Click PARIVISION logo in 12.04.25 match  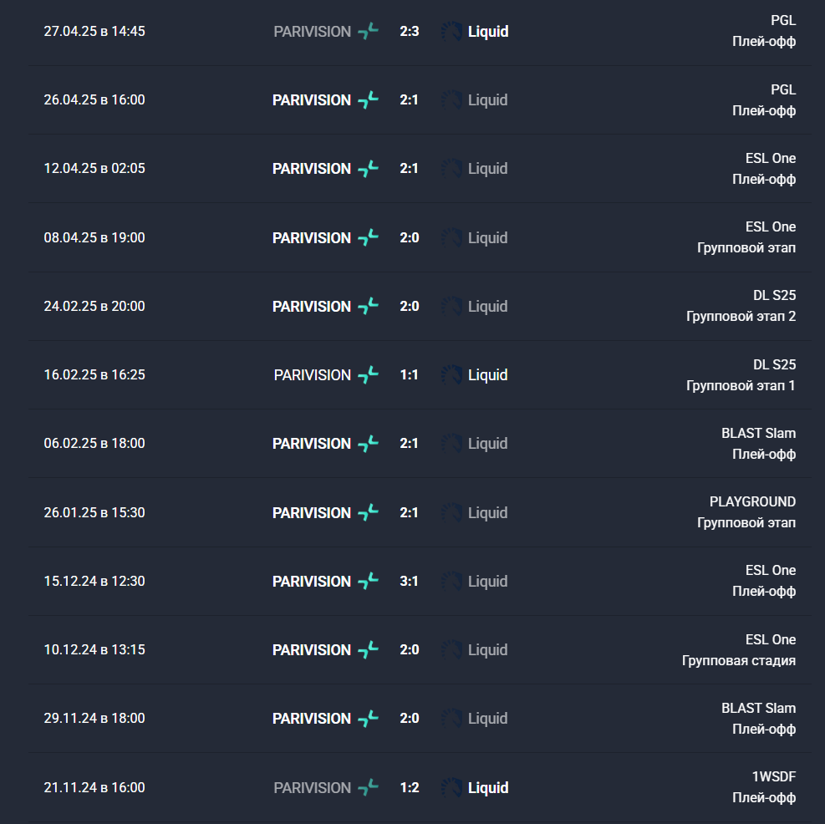[368, 169]
